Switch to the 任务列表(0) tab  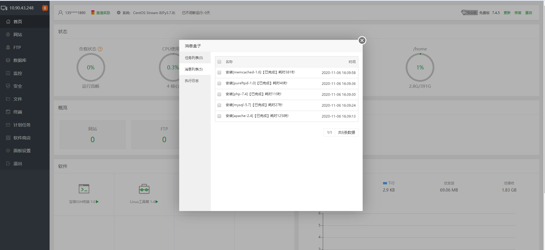coord(195,58)
